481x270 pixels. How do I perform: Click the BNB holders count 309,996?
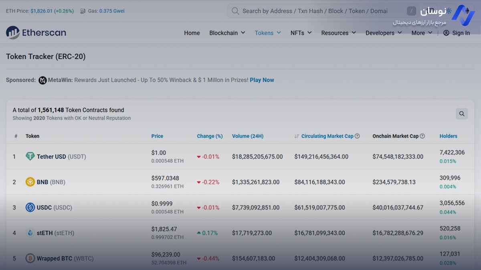tap(450, 178)
